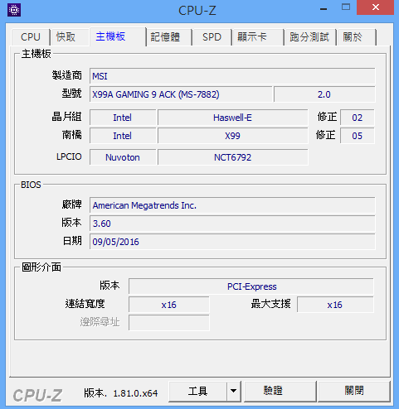The width and height of the screenshot is (399, 409).
Task: Click the 最大支援 value x16
Action: pyautogui.click(x=335, y=305)
